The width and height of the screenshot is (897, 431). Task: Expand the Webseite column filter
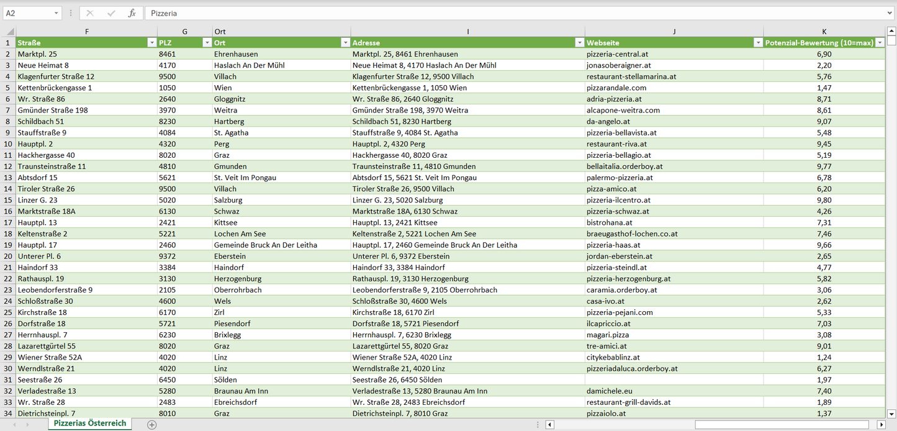pyautogui.click(x=757, y=43)
